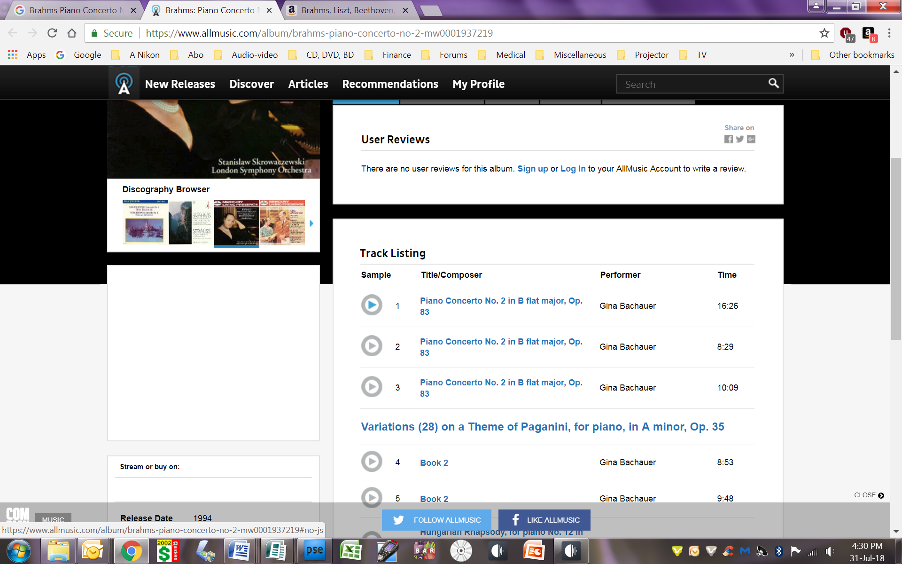
Task: Close the AllMusic Brahms tab
Action: coord(269,10)
